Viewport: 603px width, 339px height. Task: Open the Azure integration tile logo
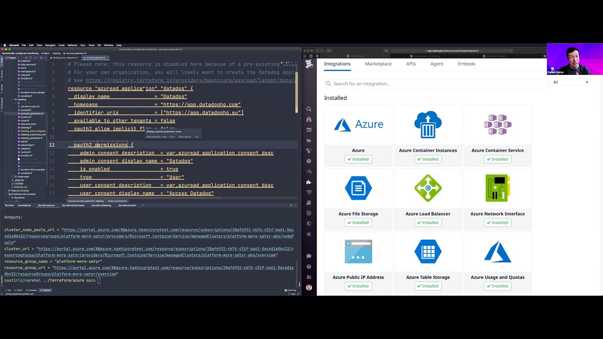coord(358,124)
